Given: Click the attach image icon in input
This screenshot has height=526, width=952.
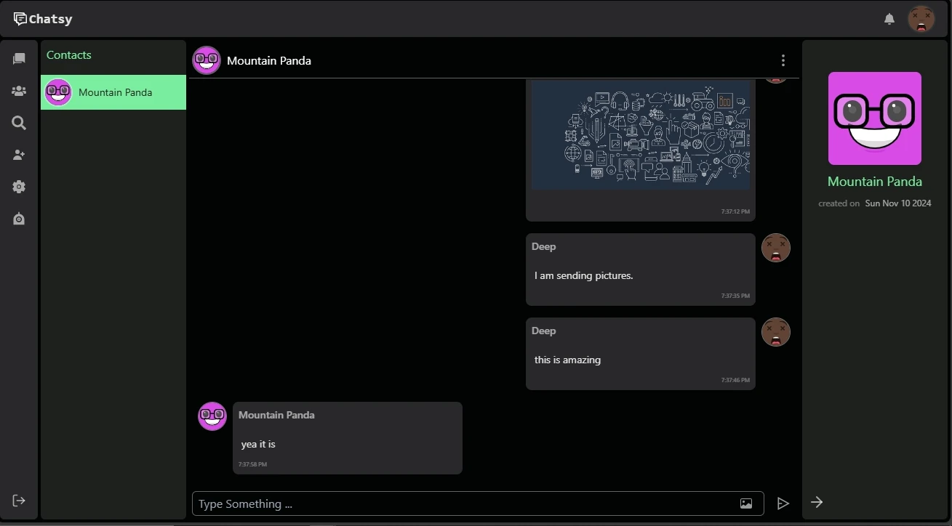Looking at the screenshot, I should [746, 503].
